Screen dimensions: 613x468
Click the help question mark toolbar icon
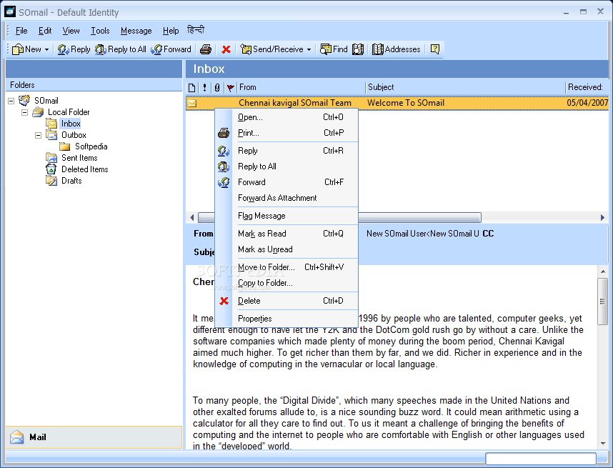(x=434, y=49)
